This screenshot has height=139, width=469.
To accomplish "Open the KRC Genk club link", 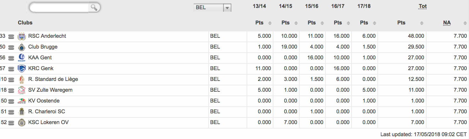I will pyautogui.click(x=41, y=68).
